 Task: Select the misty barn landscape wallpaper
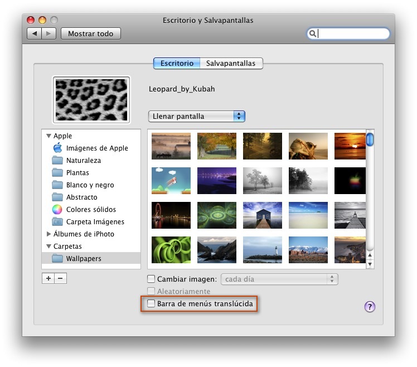pyautogui.click(x=171, y=146)
